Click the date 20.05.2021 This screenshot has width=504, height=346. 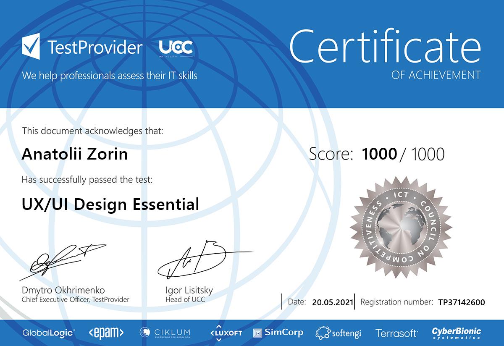(x=331, y=302)
